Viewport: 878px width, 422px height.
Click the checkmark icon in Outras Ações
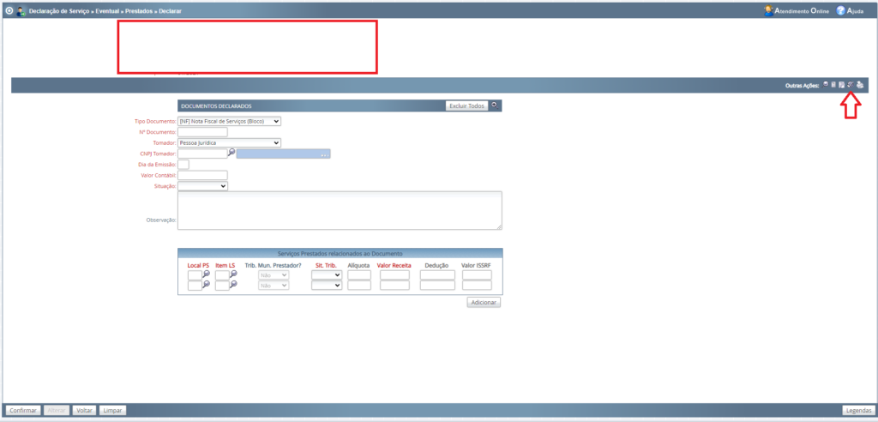click(850, 84)
